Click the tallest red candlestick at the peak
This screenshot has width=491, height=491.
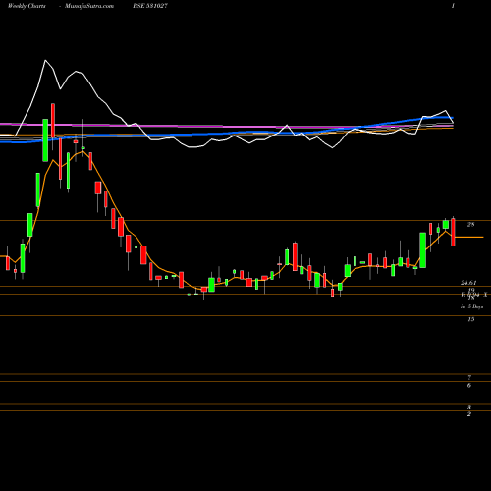pos(53,121)
